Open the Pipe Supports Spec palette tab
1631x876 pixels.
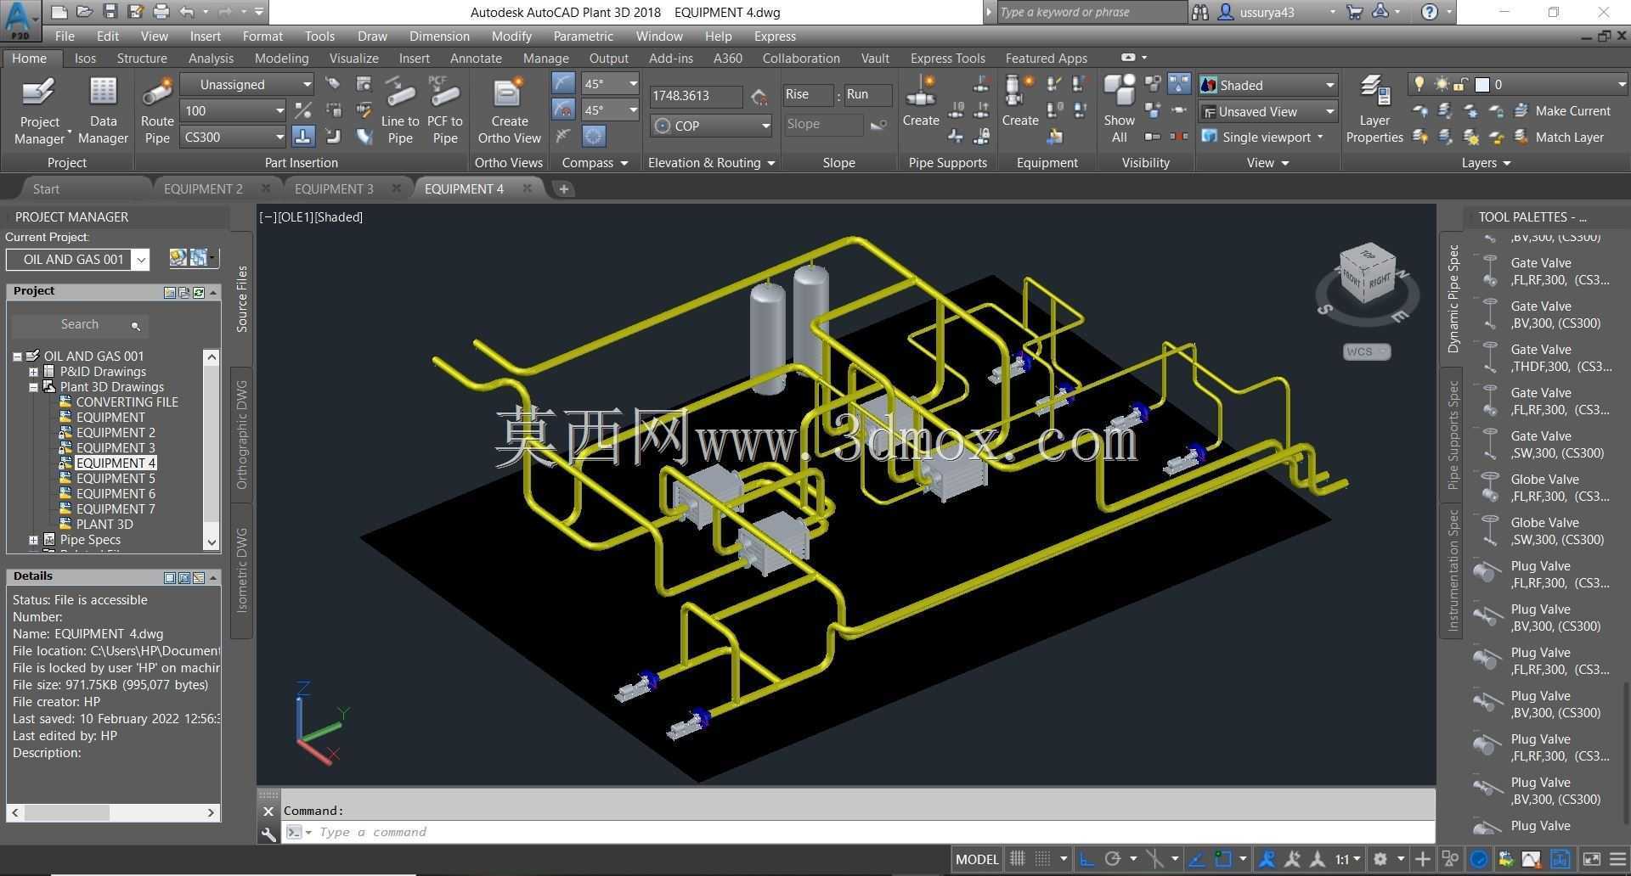point(1453,435)
